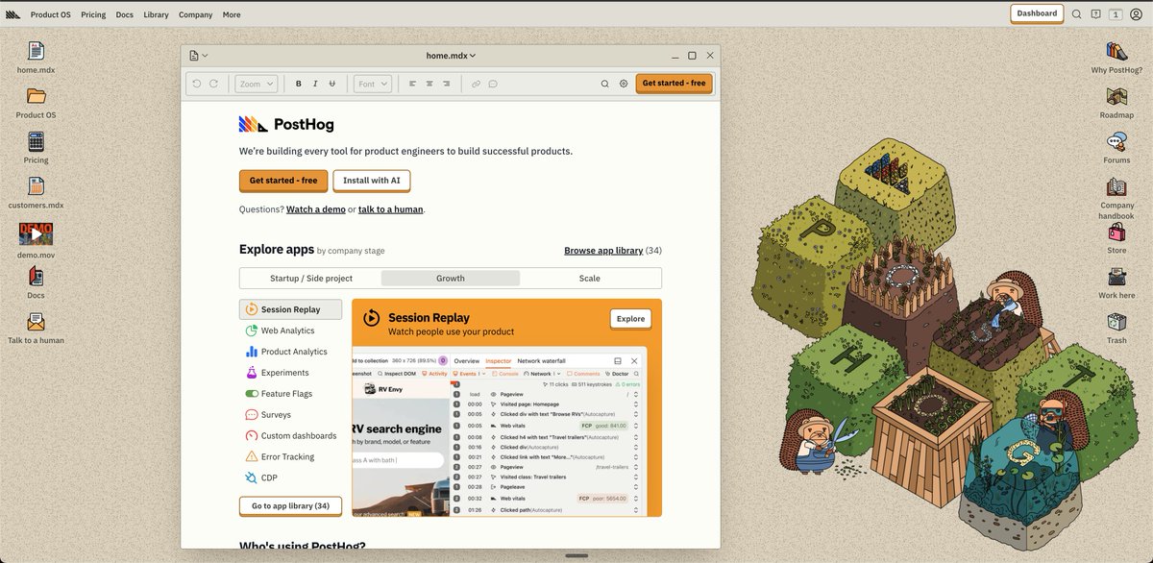1153x563 pixels.
Task: Select the Growth stage tab
Action: [x=451, y=278]
